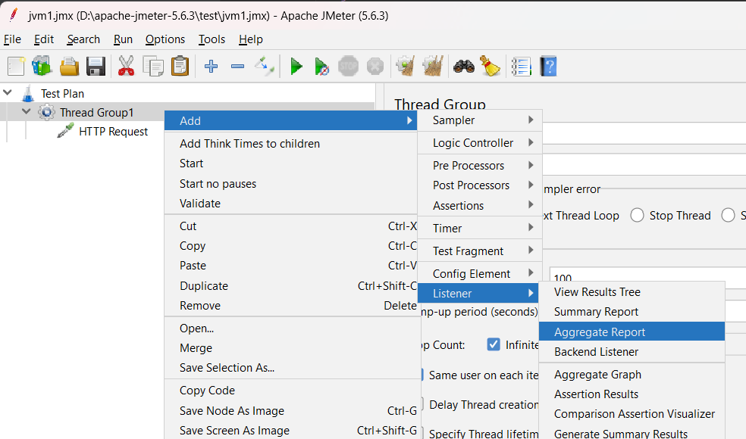Expand the Assertions submenu

tap(480, 206)
